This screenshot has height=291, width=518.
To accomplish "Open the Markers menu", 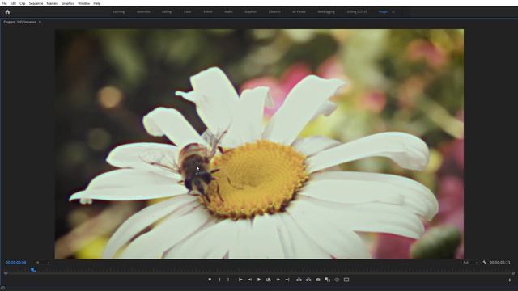I will pos(52,3).
